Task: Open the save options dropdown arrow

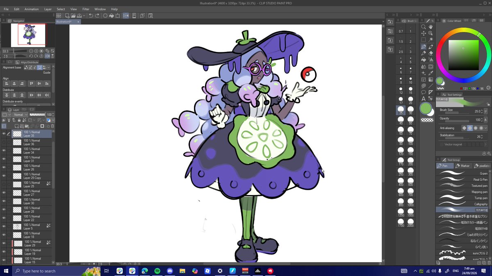Action: coord(84,16)
